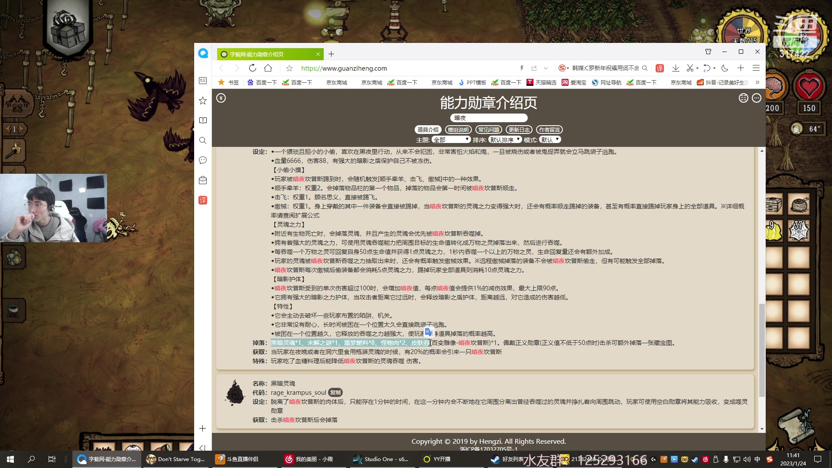Click the screenshot scissors icon in the toolbar

pos(690,68)
